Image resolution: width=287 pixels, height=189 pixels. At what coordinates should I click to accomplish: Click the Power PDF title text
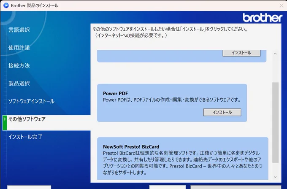[116, 94]
